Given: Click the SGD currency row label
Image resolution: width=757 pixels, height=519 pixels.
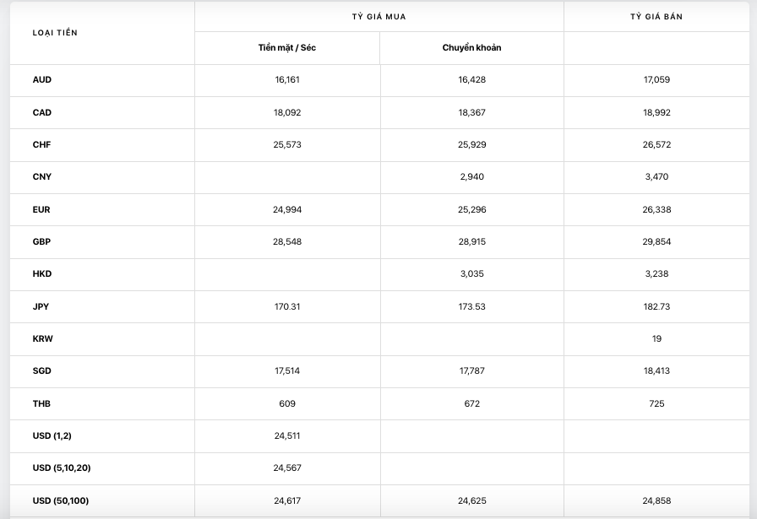Looking at the screenshot, I should tap(42, 371).
